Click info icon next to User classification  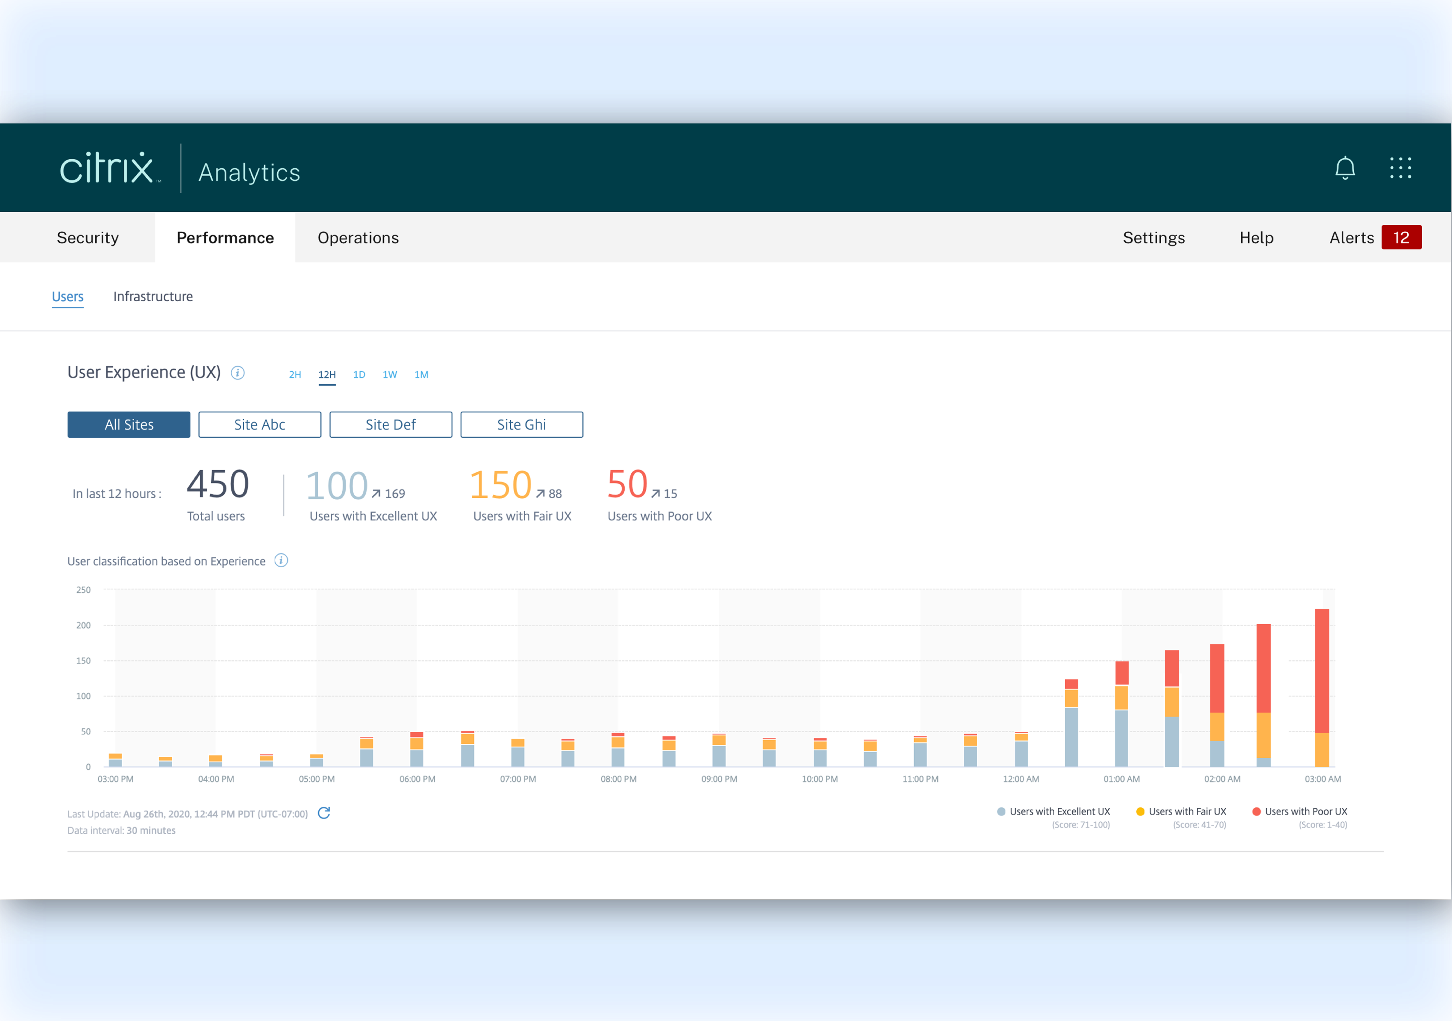click(x=281, y=561)
